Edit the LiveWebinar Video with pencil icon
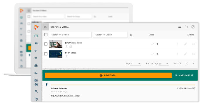Image resolution: width=205 pixels, height=107 pixels. [x=185, y=44]
